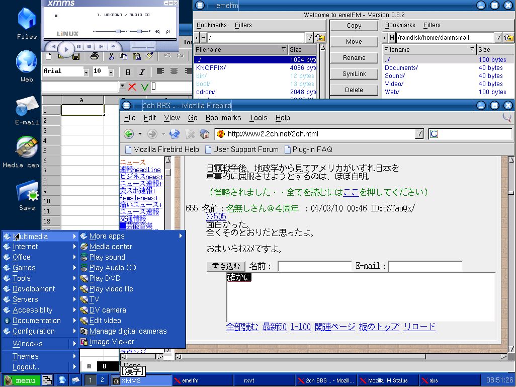Click the Rename button in emelFM
The image size is (516, 387).
click(x=354, y=58)
